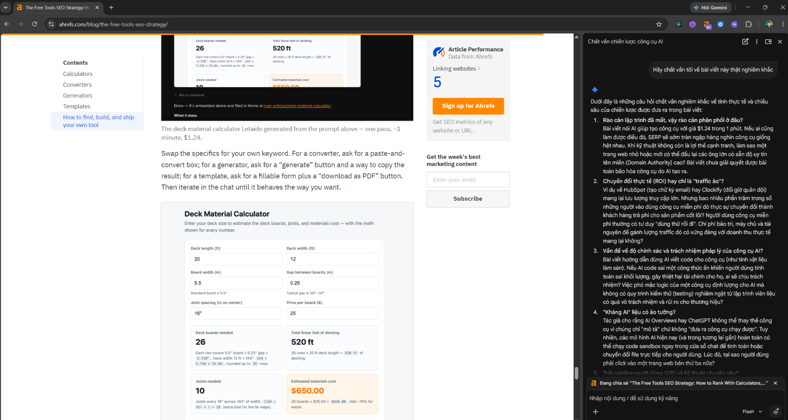Open the dark cursor-arrow extension icon
The height and width of the screenshot is (420, 788).
point(678,24)
